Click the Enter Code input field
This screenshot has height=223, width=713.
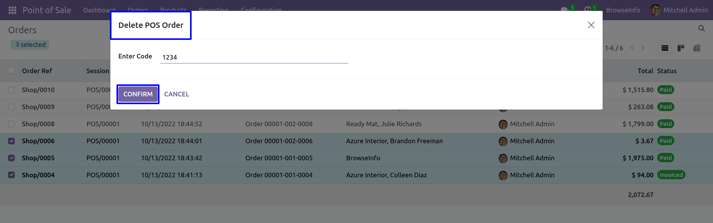click(254, 57)
